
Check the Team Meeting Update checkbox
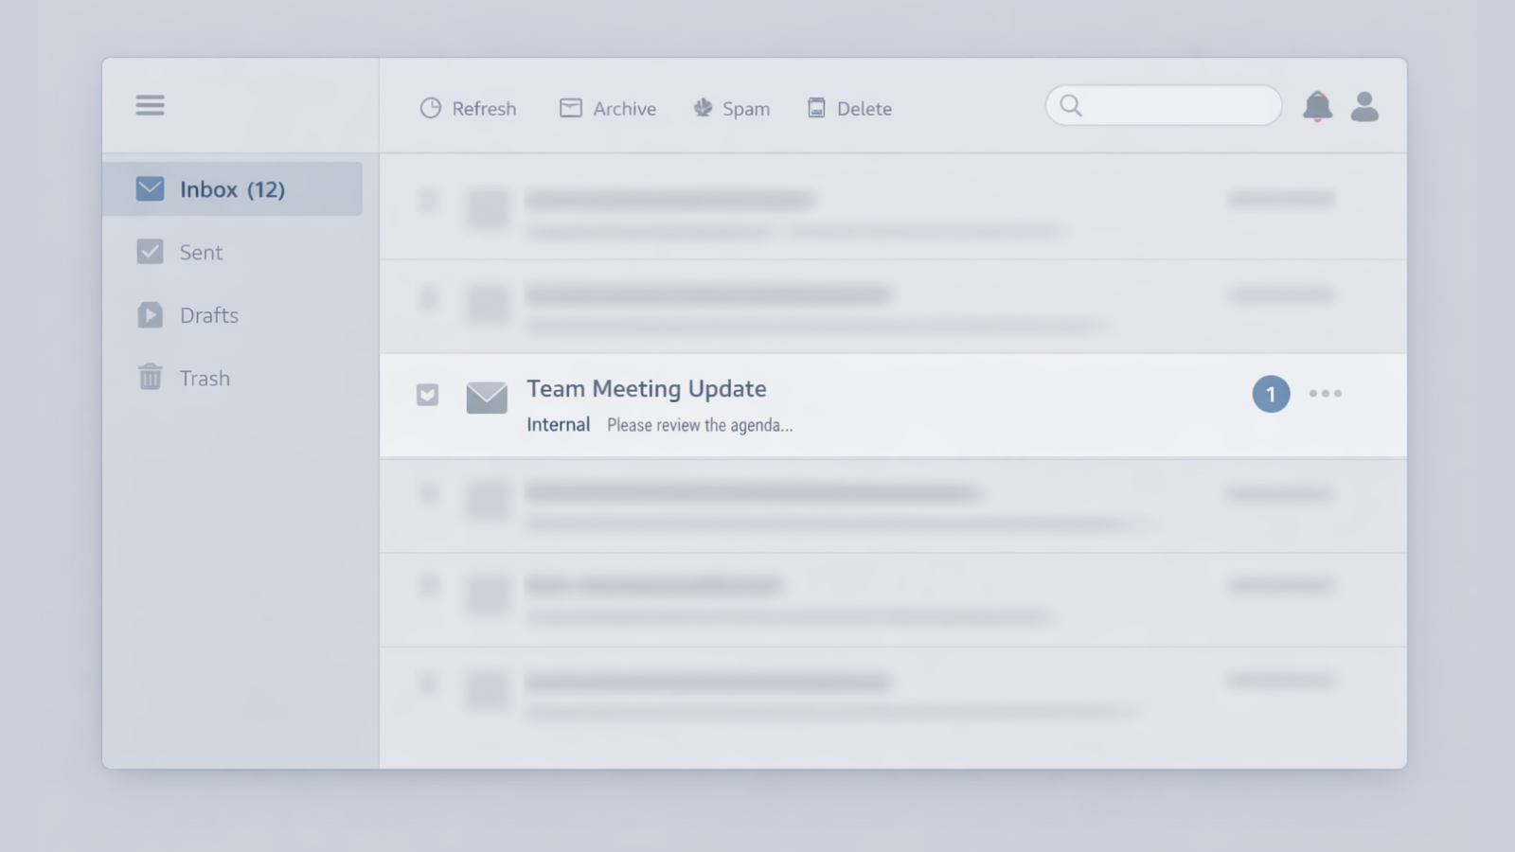point(427,394)
